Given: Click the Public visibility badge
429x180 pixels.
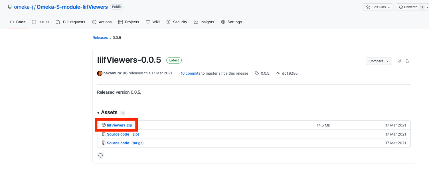Looking at the screenshot, I should (x=116, y=7).
